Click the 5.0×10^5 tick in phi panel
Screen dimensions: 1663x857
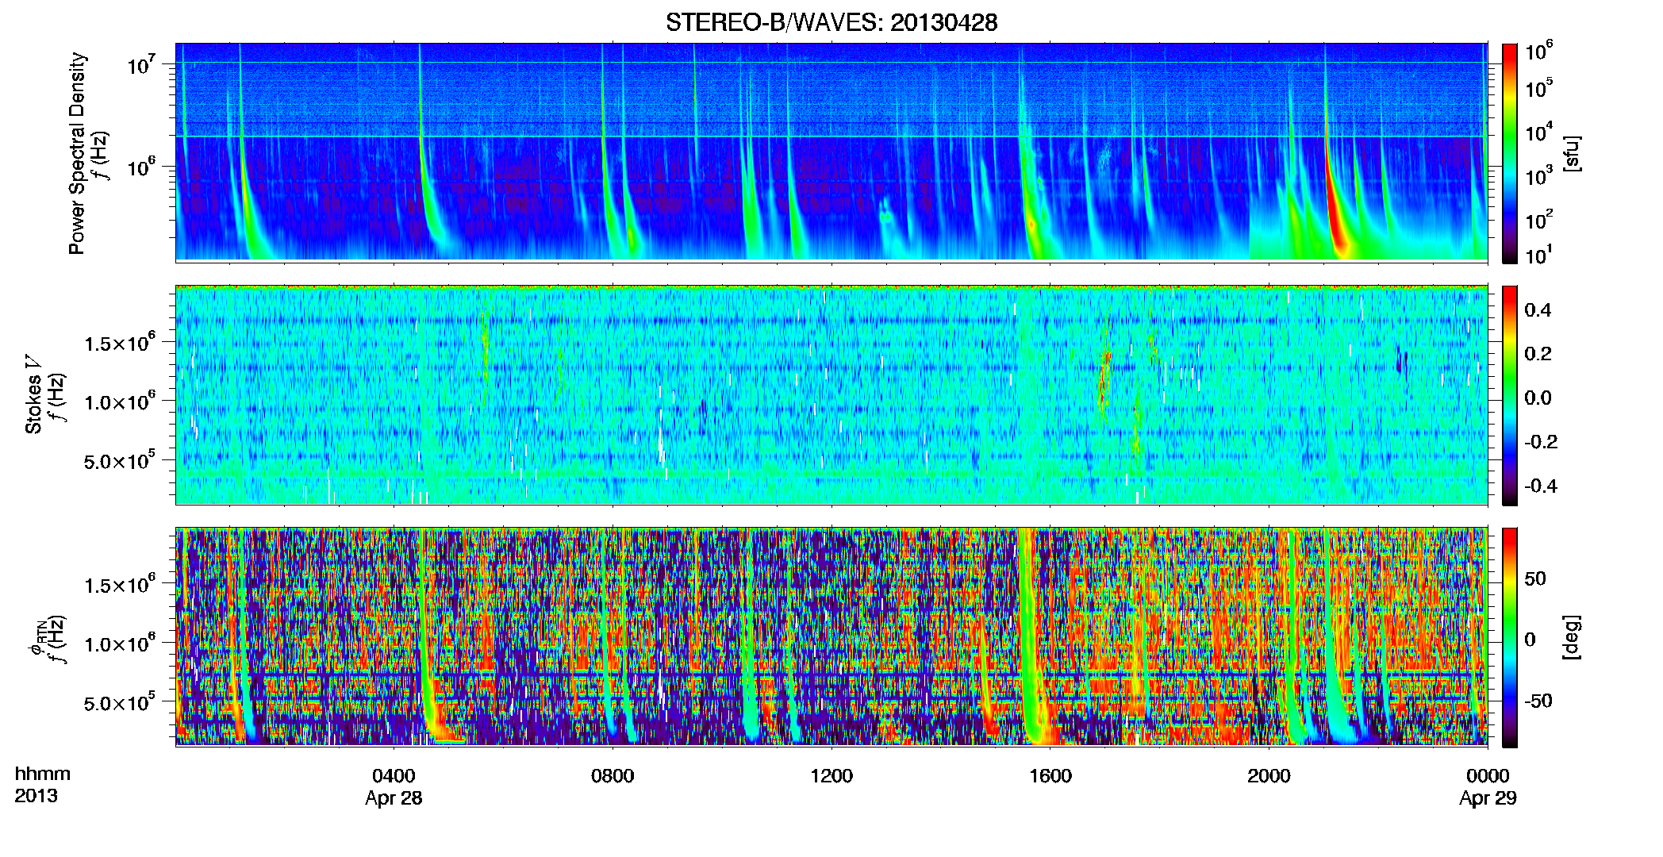(120, 702)
